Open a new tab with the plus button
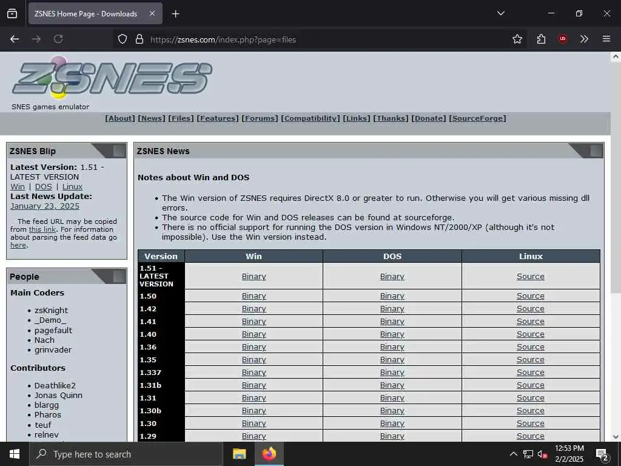 tap(175, 14)
